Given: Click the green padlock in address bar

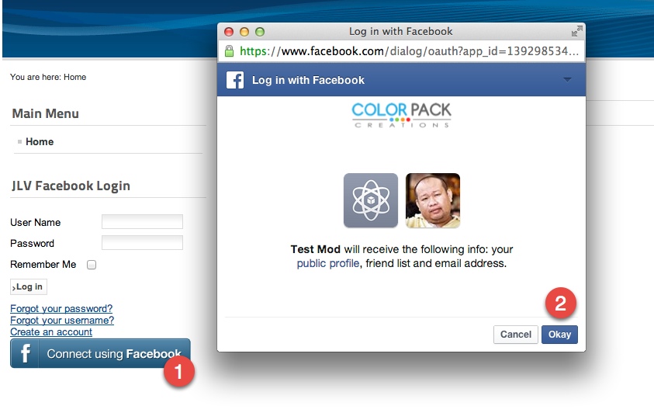Looking at the screenshot, I should tap(229, 51).
